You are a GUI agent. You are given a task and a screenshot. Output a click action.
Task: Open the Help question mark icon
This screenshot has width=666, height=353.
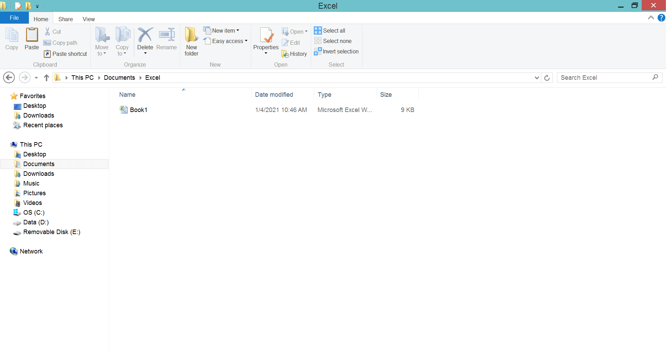click(661, 18)
